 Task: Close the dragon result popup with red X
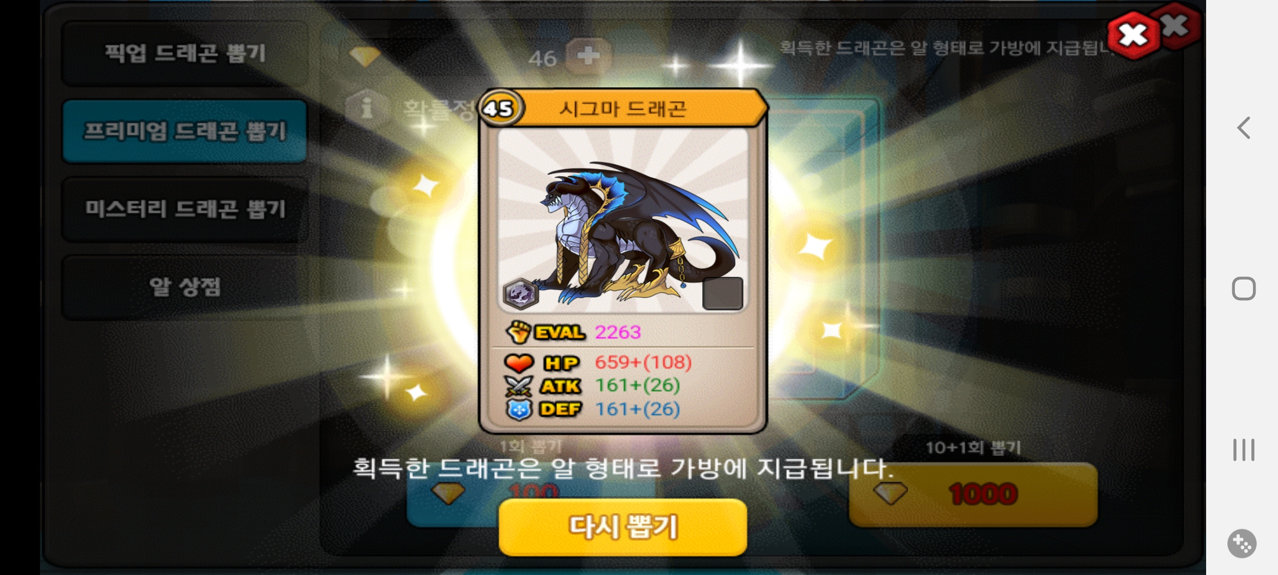point(1134,35)
